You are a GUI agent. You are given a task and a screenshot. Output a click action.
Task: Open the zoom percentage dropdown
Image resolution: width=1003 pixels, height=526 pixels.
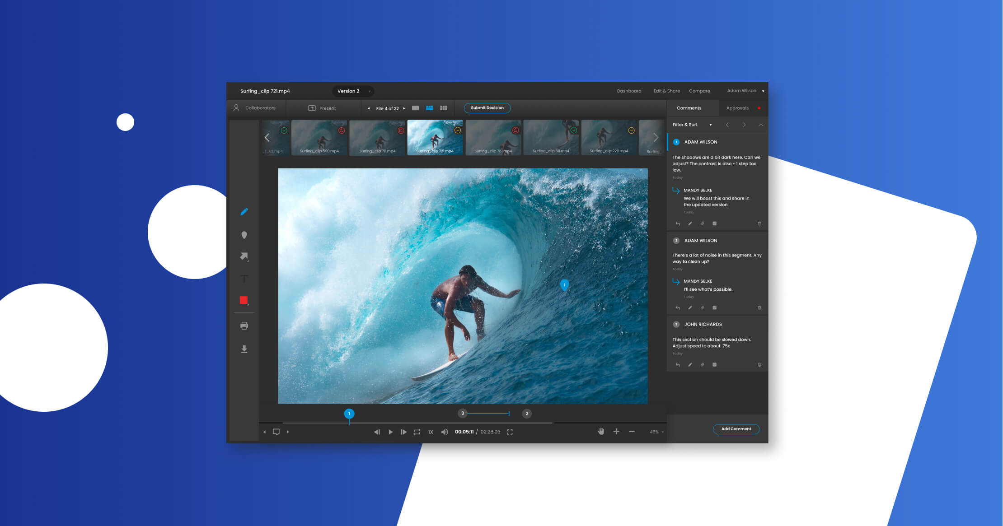(655, 432)
